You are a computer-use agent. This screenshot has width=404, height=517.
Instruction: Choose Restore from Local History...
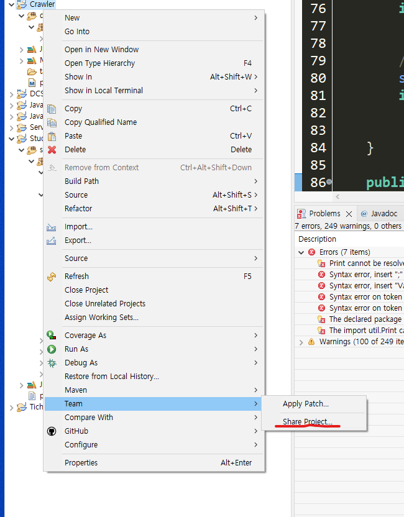154,377
